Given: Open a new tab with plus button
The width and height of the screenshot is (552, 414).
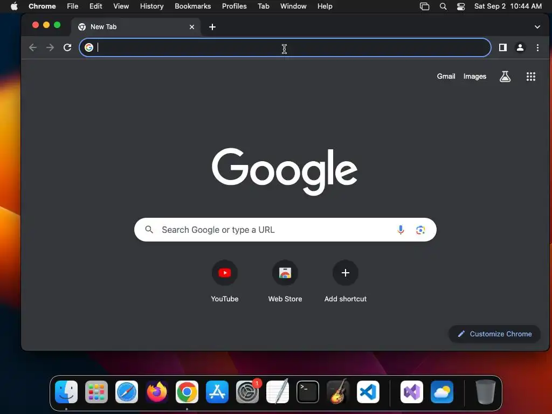Looking at the screenshot, I should (x=212, y=27).
